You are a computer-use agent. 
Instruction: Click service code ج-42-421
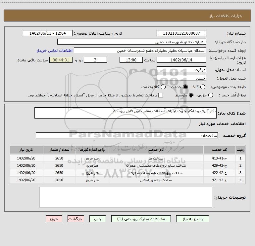click(219, 180)
